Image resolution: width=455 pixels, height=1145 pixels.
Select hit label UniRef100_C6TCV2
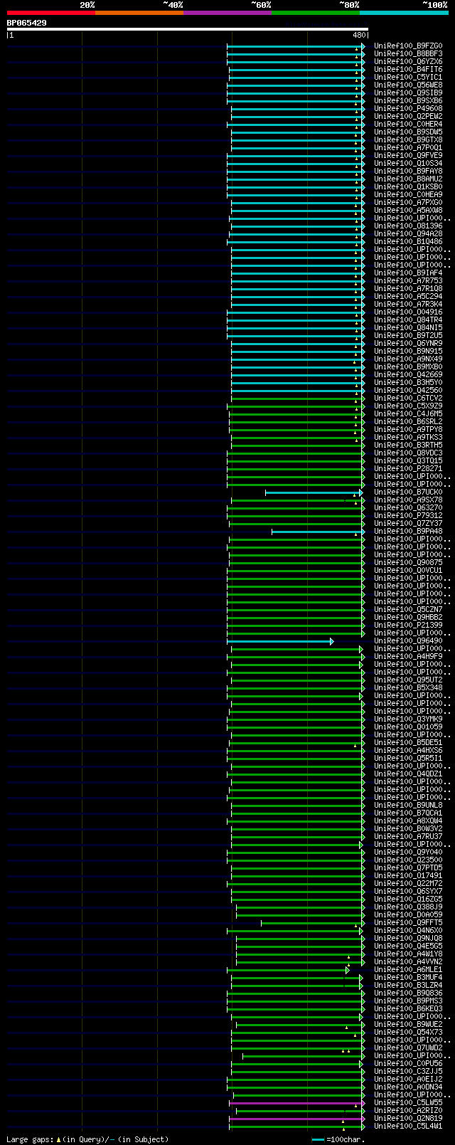coord(408,399)
